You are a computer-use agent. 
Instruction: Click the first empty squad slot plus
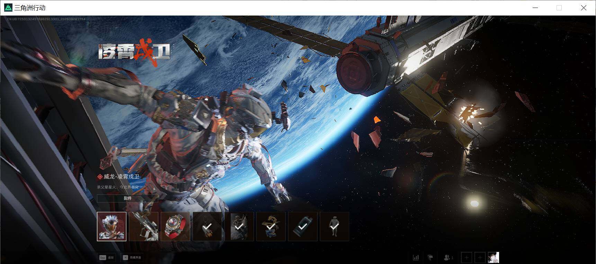[x=467, y=257]
